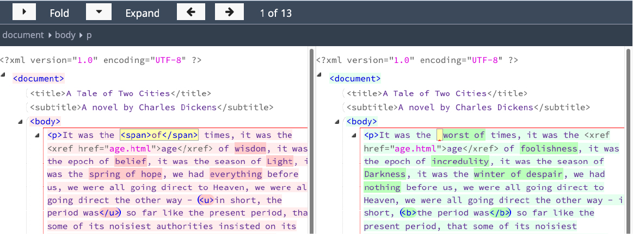Collapse the body node in right pane

point(337,121)
